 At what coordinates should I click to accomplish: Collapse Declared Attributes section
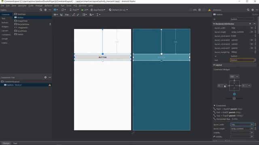214,24
